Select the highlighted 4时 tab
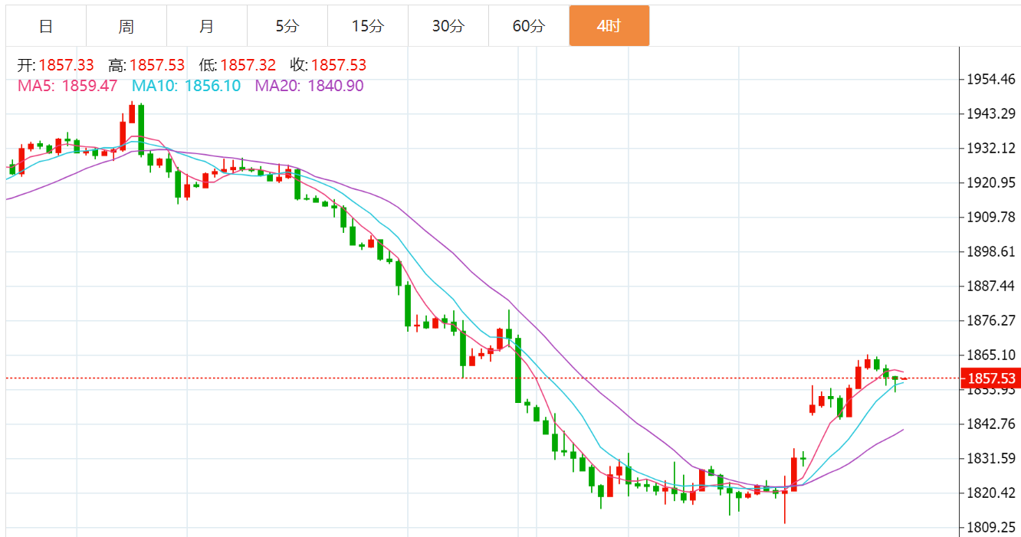 point(609,26)
